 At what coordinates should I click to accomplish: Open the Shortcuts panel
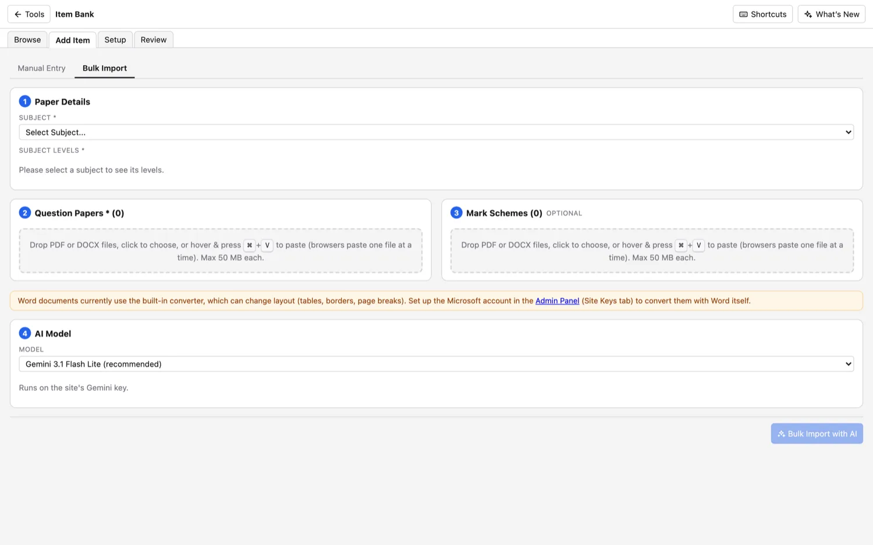tap(762, 14)
